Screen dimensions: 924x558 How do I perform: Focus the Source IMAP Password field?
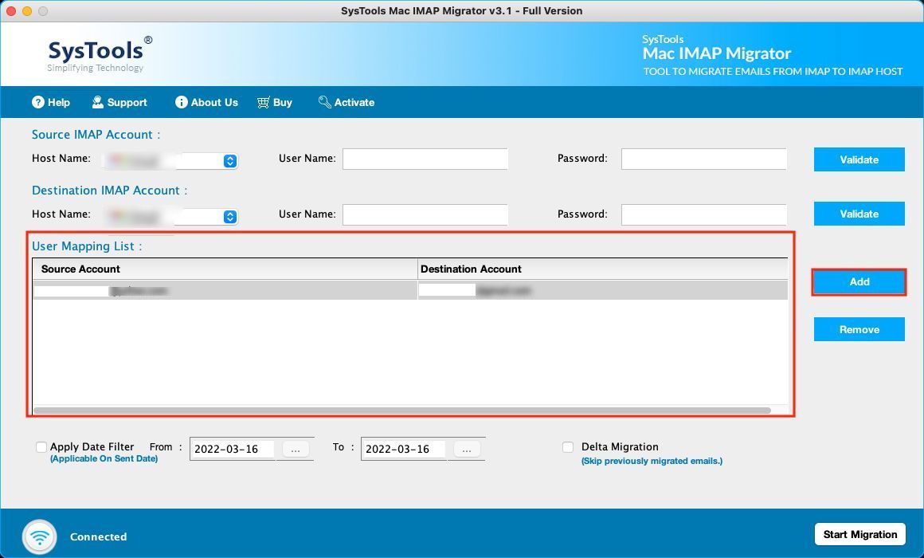click(x=703, y=159)
